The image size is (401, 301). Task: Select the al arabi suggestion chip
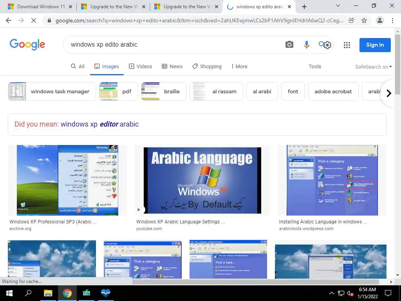[x=262, y=91]
